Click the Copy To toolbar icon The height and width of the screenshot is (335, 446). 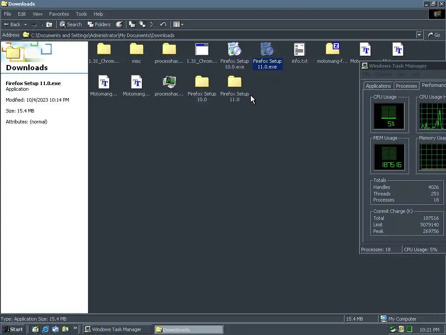pyautogui.click(x=142, y=24)
